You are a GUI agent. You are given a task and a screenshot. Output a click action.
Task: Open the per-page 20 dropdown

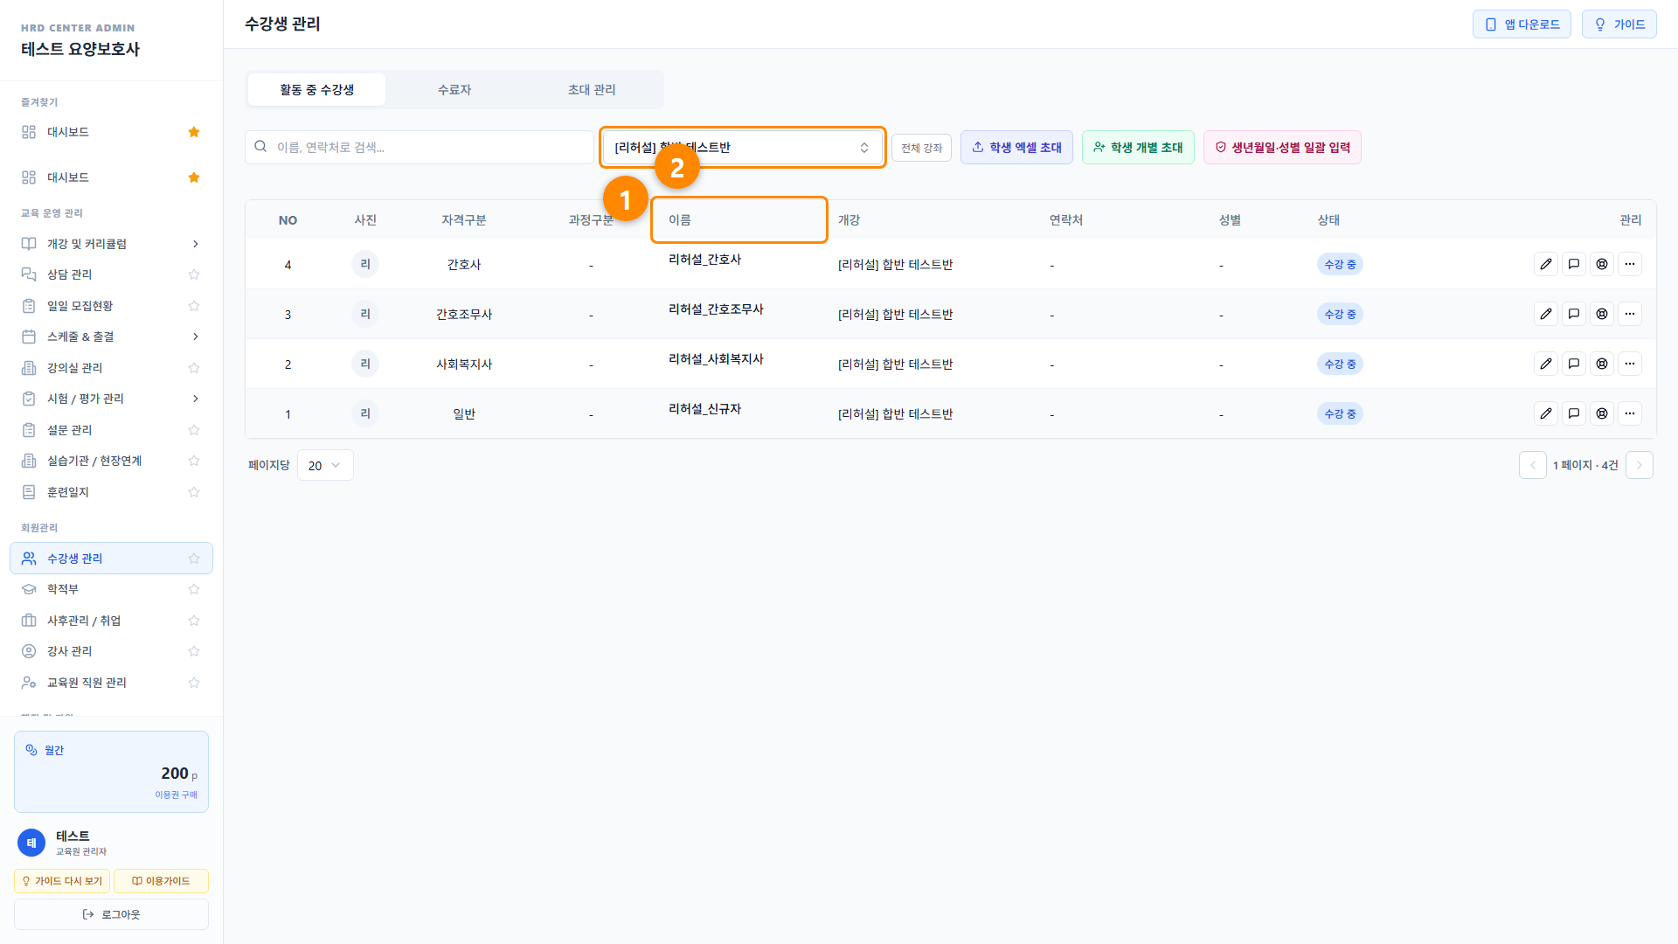[x=325, y=465]
